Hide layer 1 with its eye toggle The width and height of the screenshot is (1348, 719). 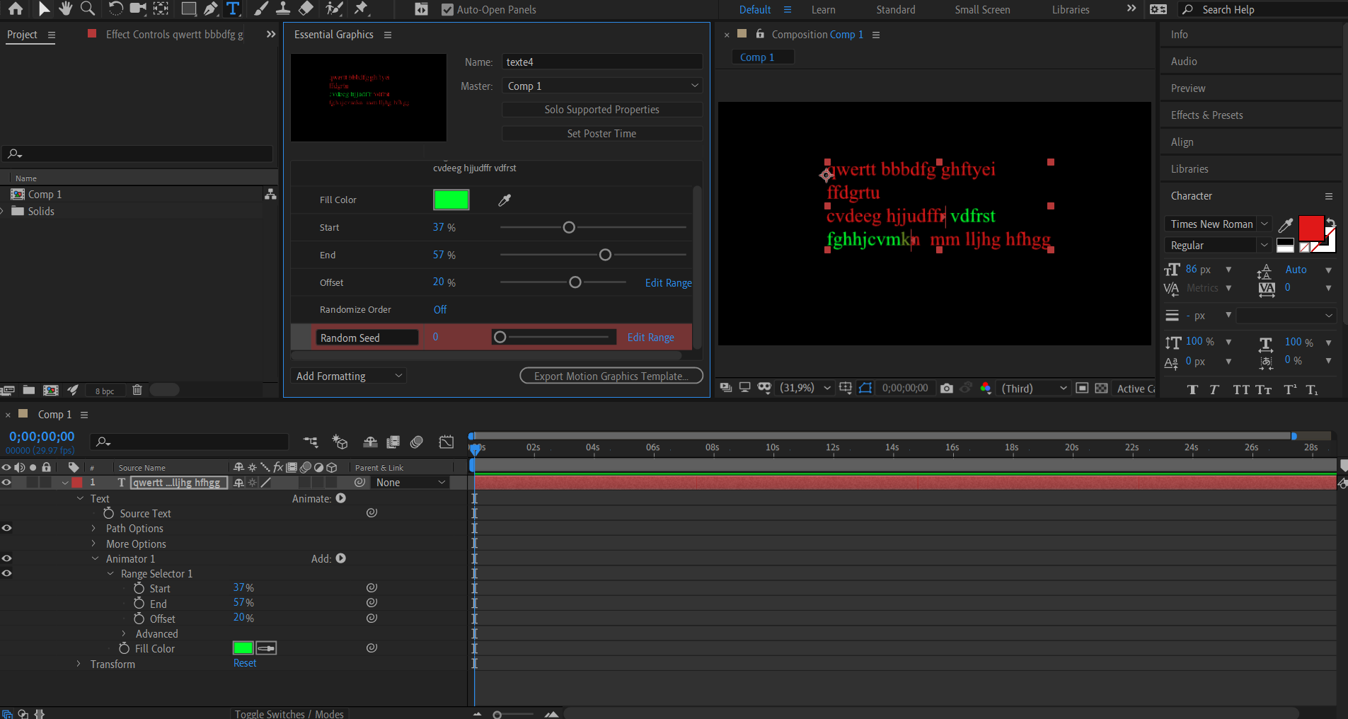click(x=6, y=483)
